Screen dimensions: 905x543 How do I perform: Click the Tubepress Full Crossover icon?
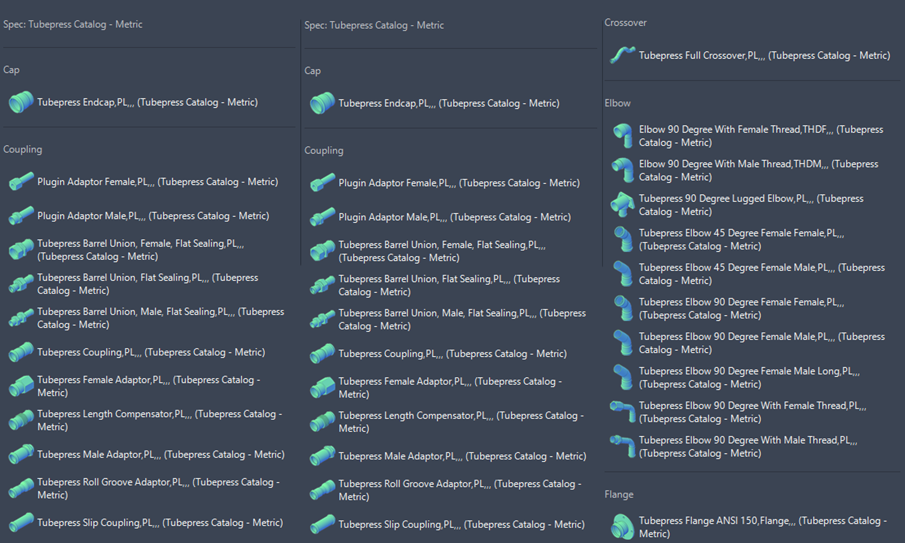(x=622, y=55)
